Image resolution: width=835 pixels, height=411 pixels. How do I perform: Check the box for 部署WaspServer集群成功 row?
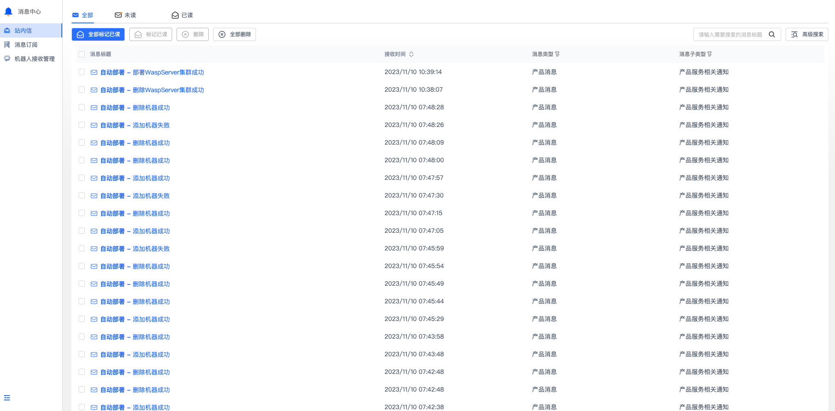[x=82, y=72]
